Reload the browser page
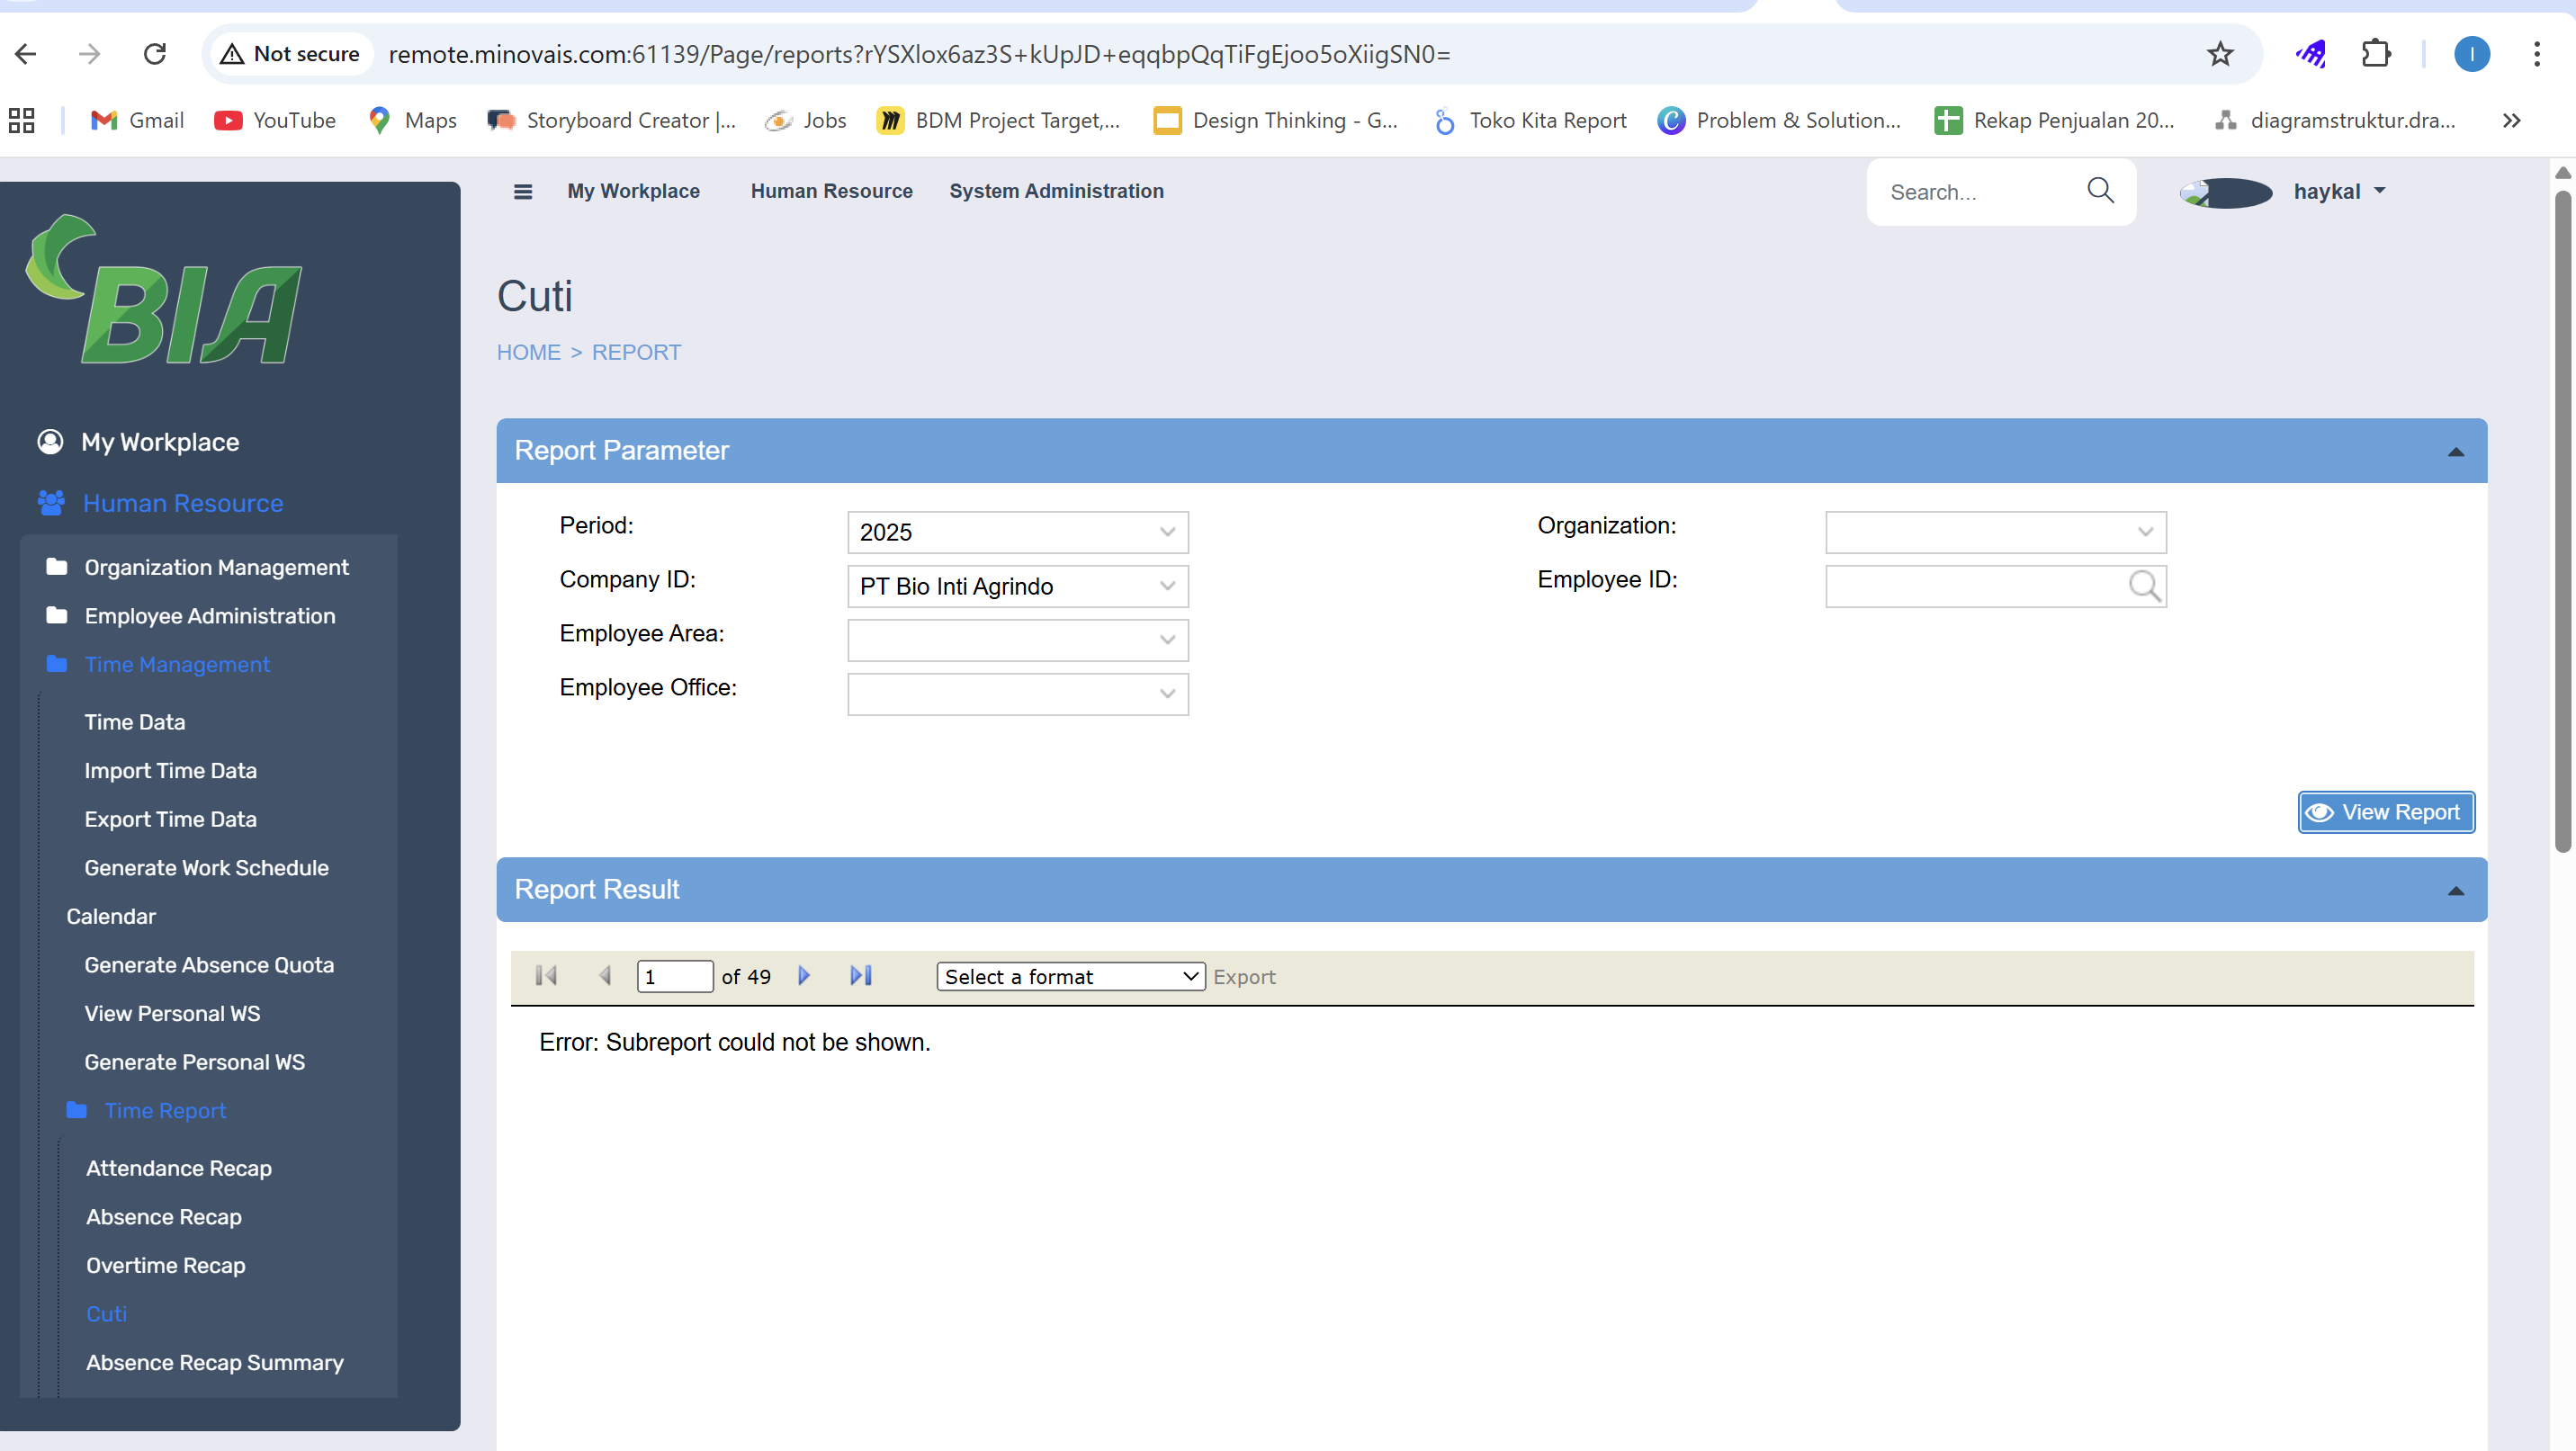 tap(154, 54)
